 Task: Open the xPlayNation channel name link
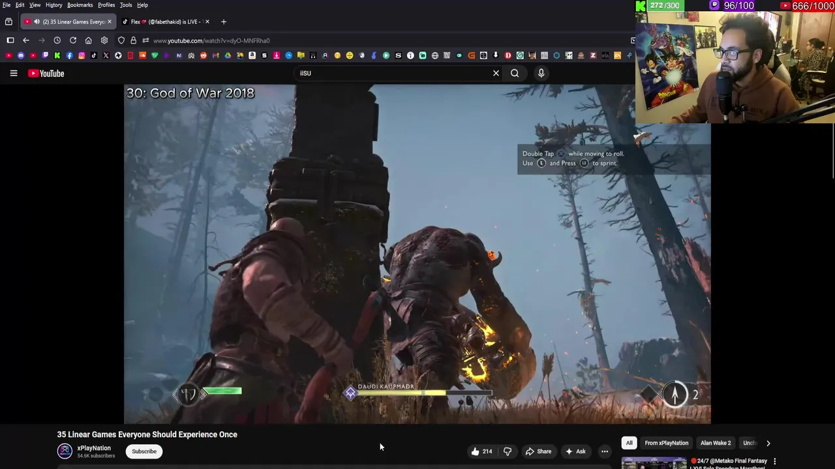click(x=94, y=448)
